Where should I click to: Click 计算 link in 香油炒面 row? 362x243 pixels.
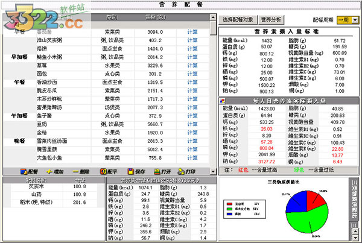click(192, 83)
